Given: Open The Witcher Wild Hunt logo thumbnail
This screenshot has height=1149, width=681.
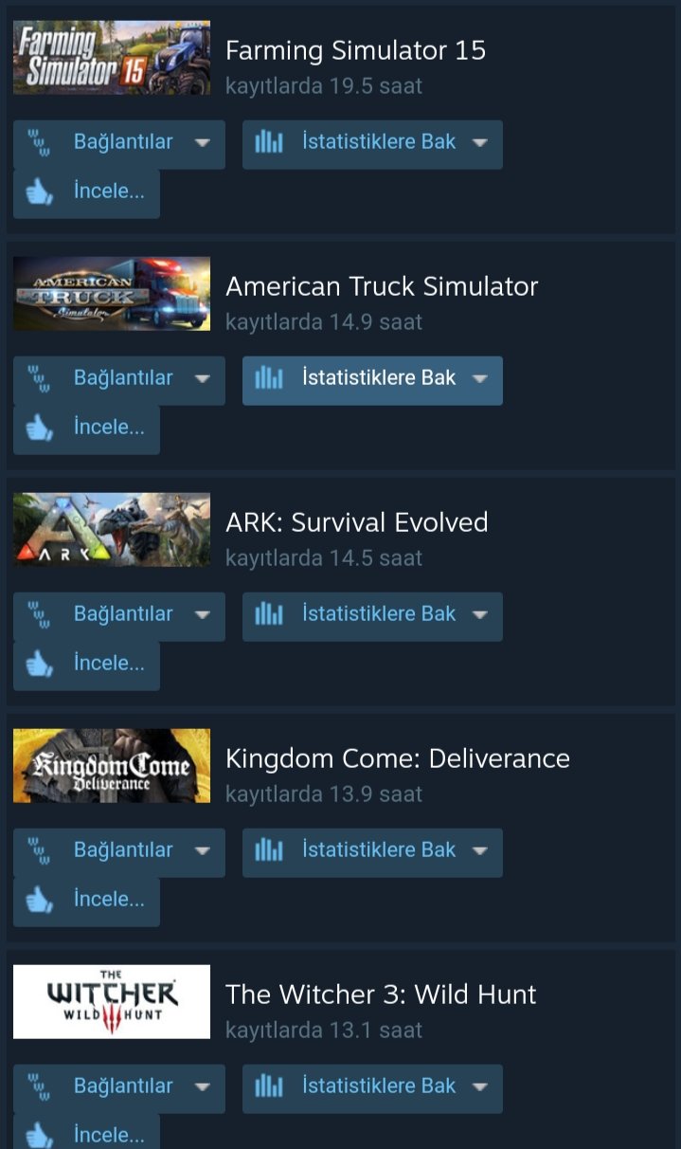Looking at the screenshot, I should [x=112, y=1002].
